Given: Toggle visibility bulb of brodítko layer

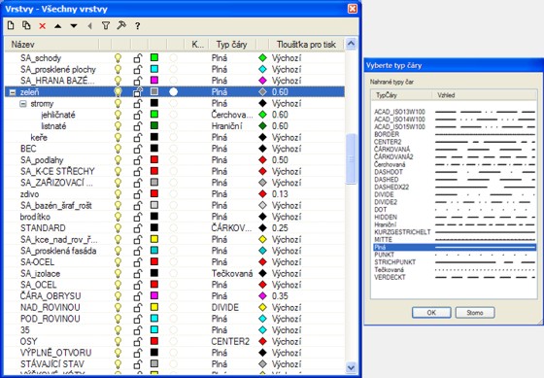Looking at the screenshot, I should pos(118,217).
